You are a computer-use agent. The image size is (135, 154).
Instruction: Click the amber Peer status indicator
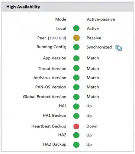(76, 38)
